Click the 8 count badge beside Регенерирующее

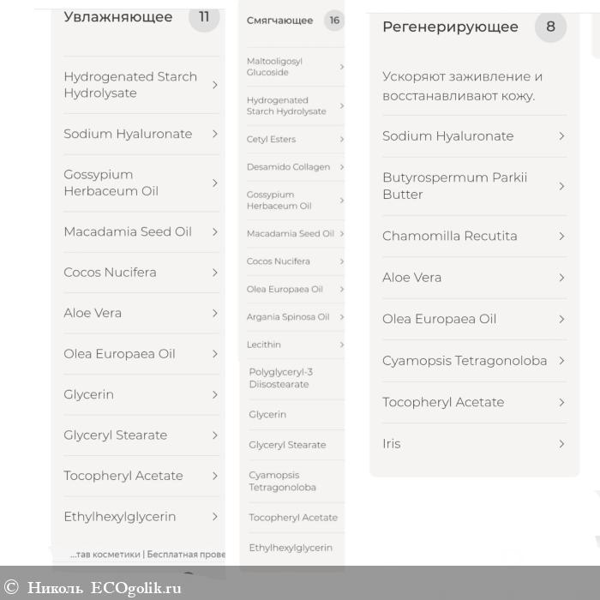tap(550, 27)
